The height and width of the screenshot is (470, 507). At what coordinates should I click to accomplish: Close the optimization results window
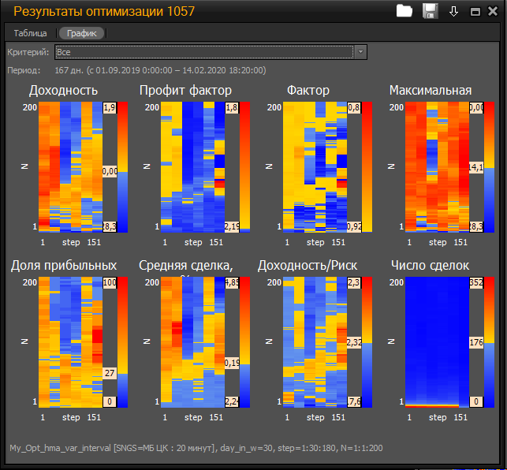494,12
